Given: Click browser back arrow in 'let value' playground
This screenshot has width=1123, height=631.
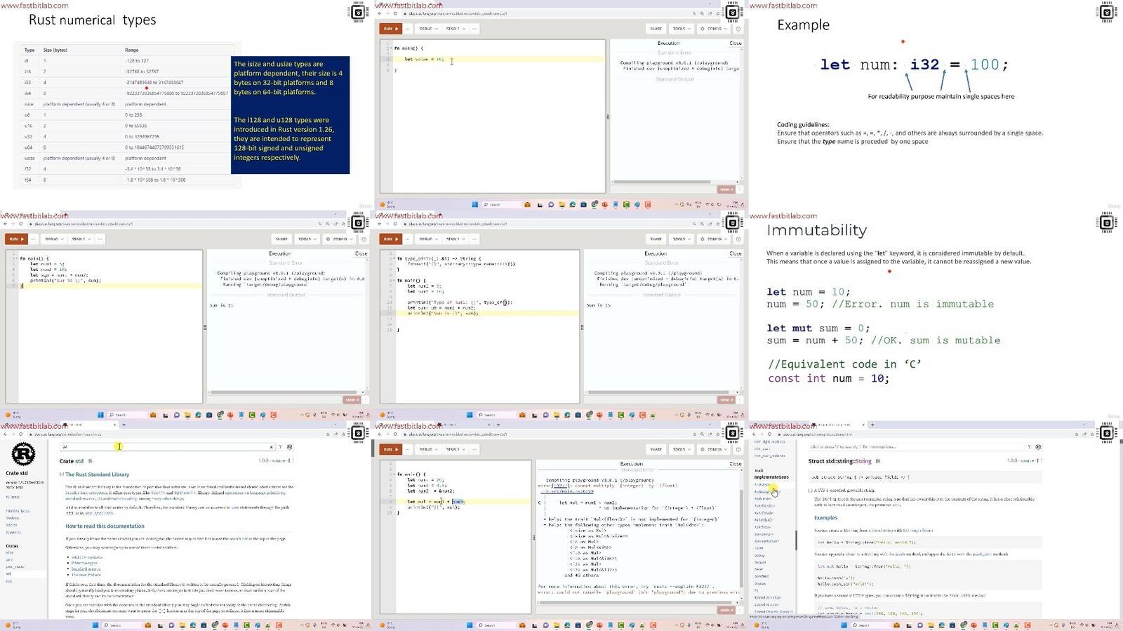Looking at the screenshot, I should tap(380, 13).
